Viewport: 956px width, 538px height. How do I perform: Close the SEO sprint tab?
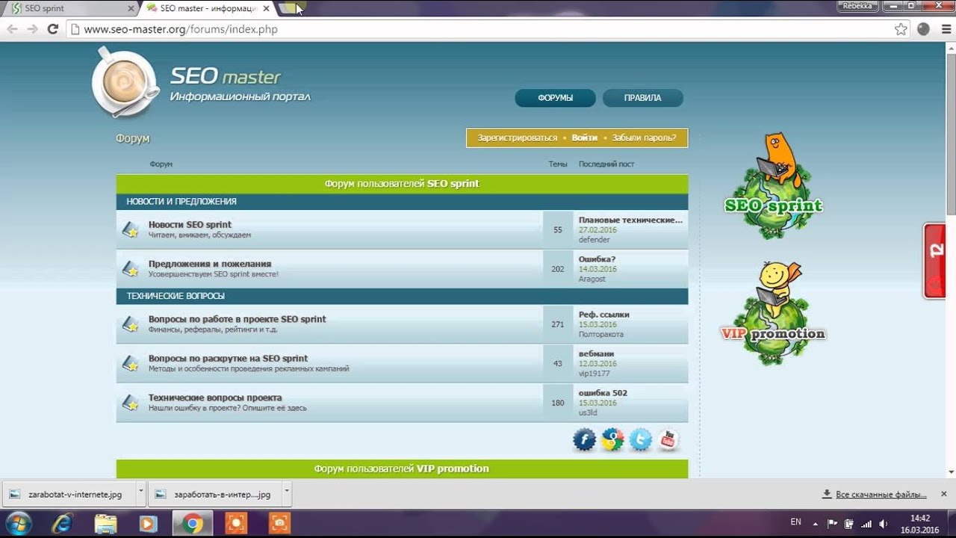click(x=130, y=8)
